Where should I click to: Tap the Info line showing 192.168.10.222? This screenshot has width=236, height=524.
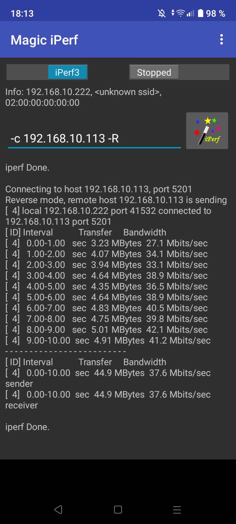[x=84, y=97]
